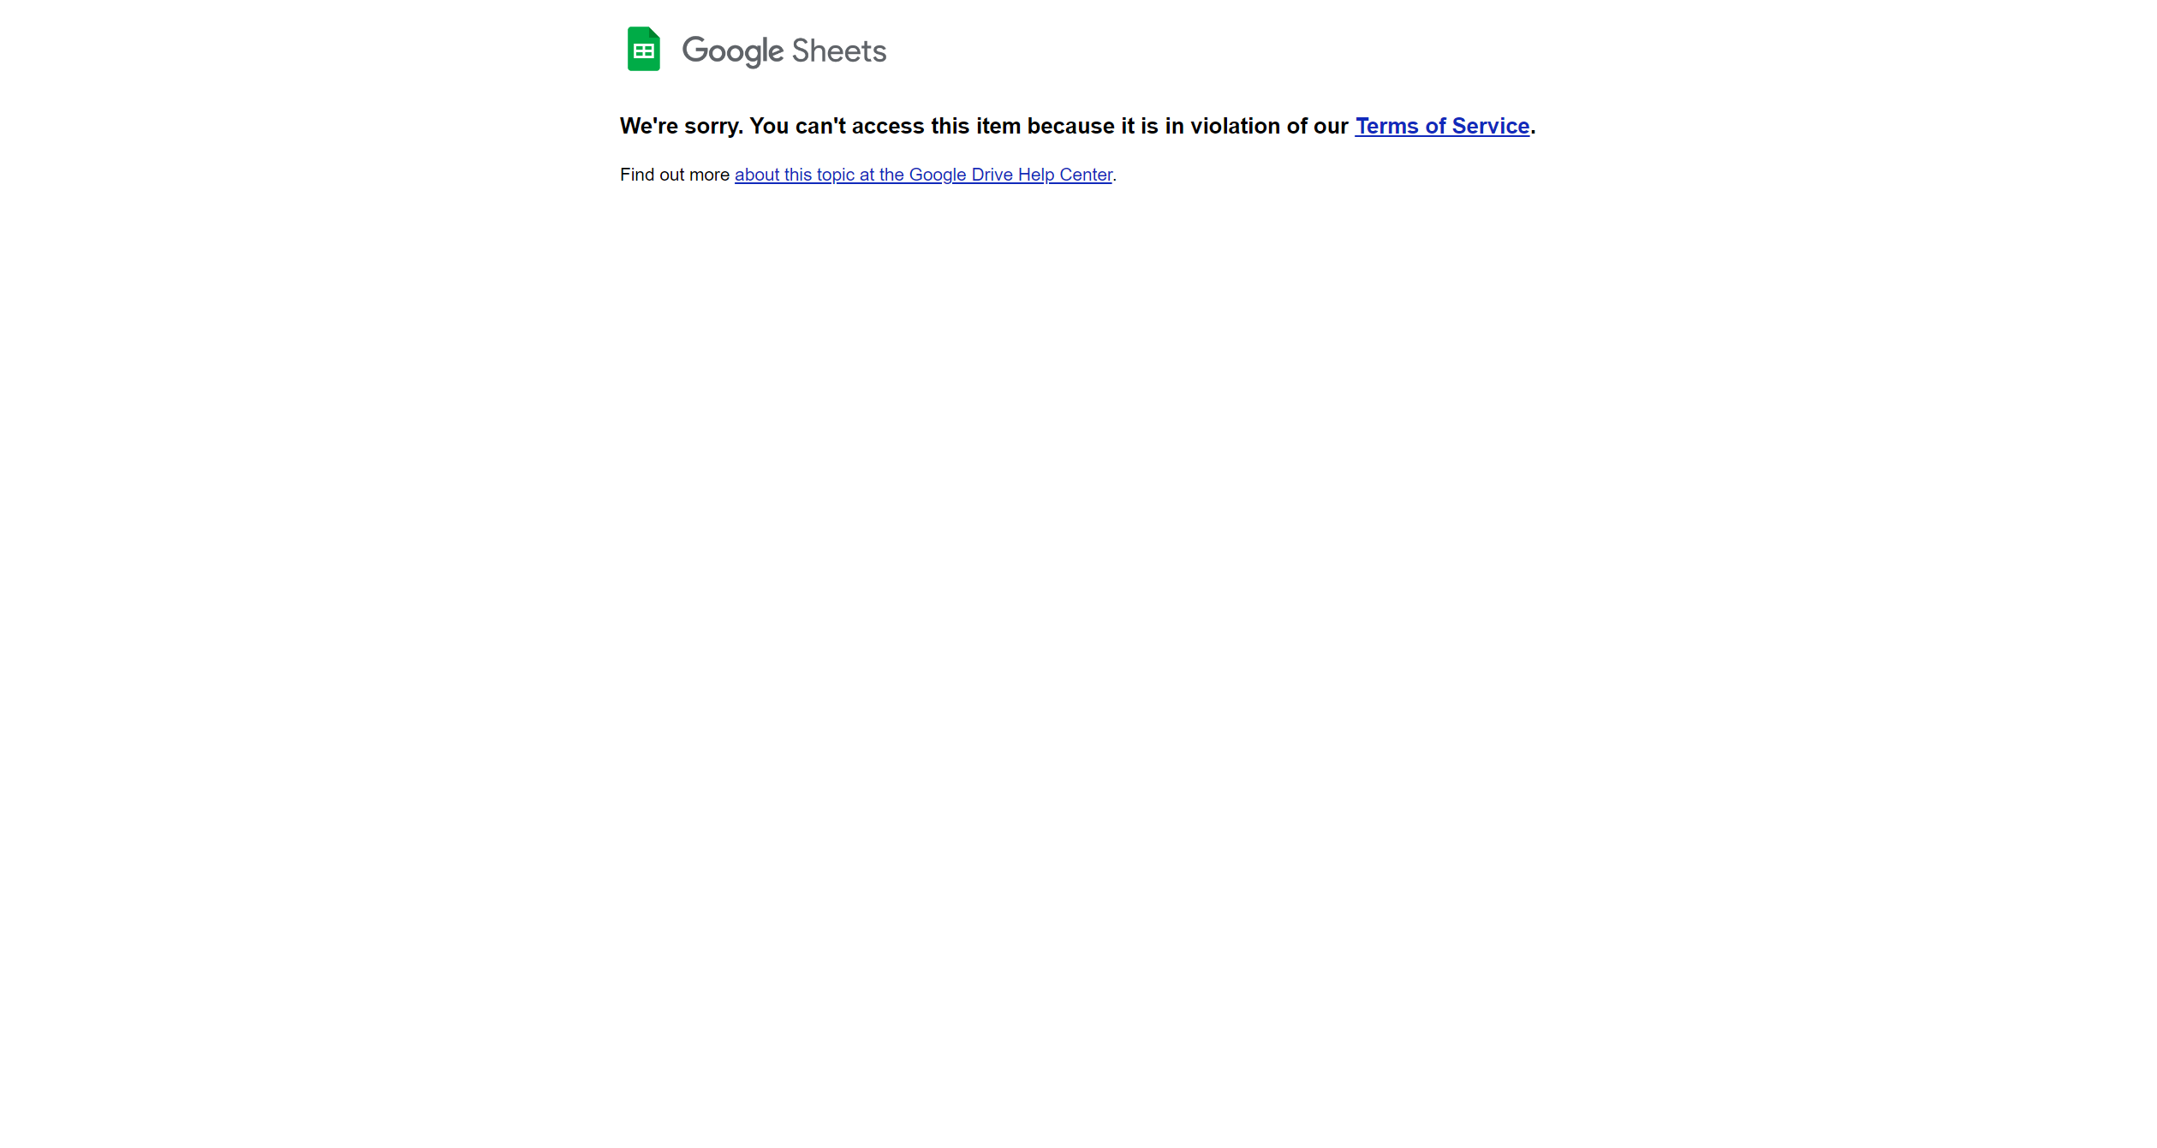
Task: Click the white grid inside the Sheets icon
Action: click(x=644, y=51)
